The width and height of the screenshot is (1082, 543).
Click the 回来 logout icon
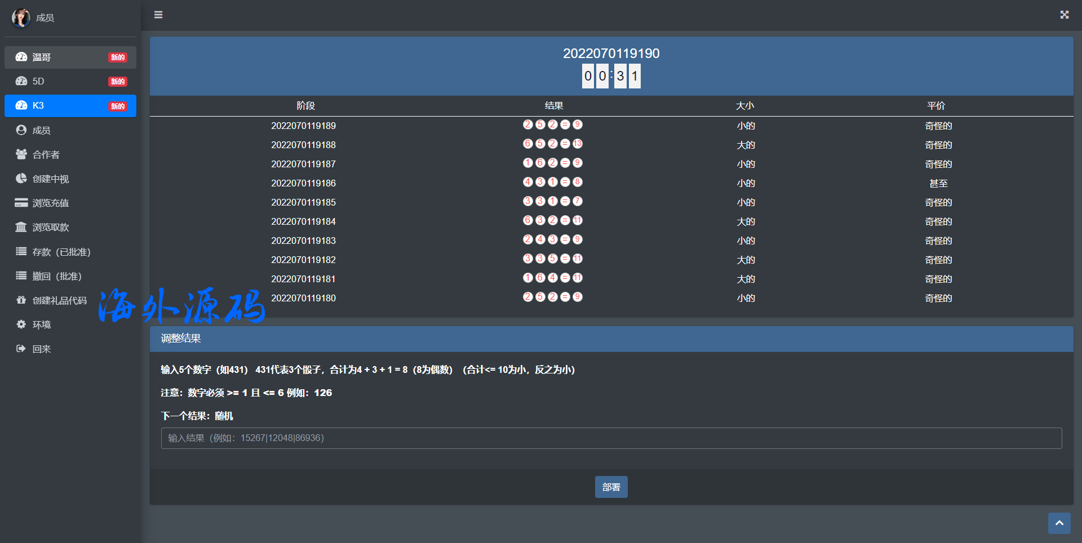(21, 349)
